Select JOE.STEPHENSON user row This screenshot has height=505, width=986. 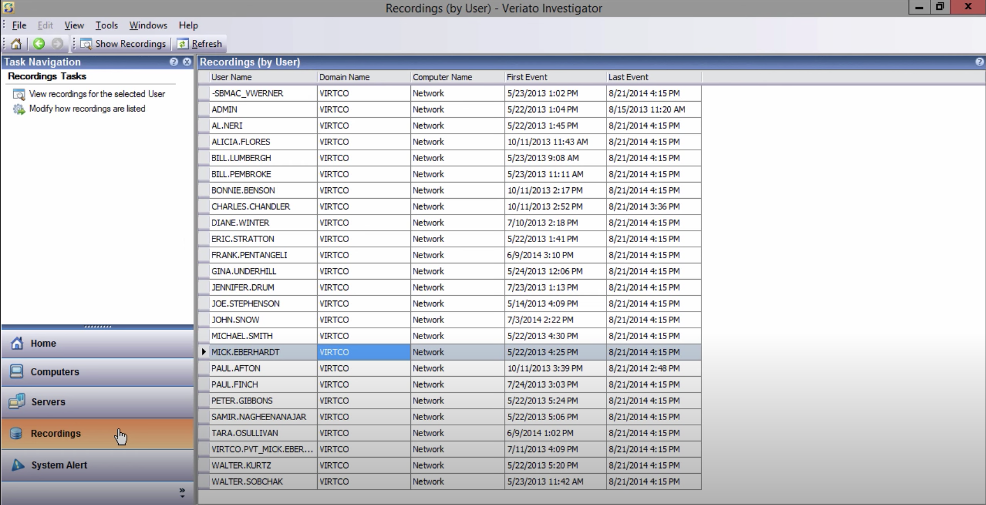(x=450, y=303)
